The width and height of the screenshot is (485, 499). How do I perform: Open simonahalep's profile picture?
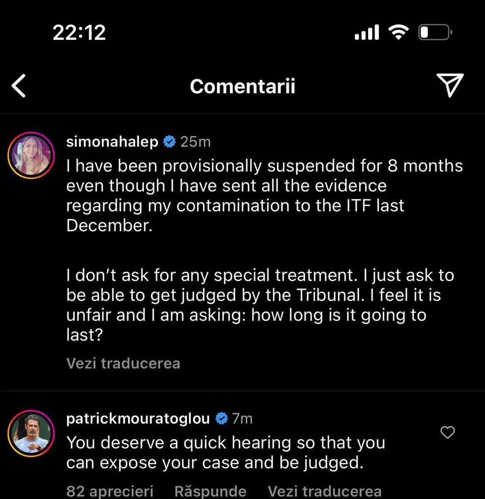click(31, 156)
